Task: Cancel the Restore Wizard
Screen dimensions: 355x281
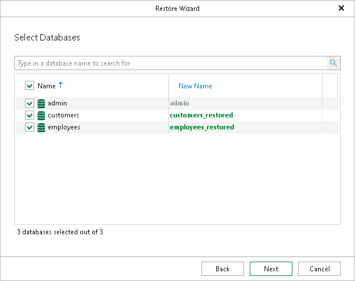Action: coord(319,269)
